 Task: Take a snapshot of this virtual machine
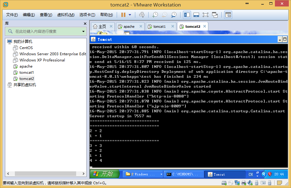155,15
